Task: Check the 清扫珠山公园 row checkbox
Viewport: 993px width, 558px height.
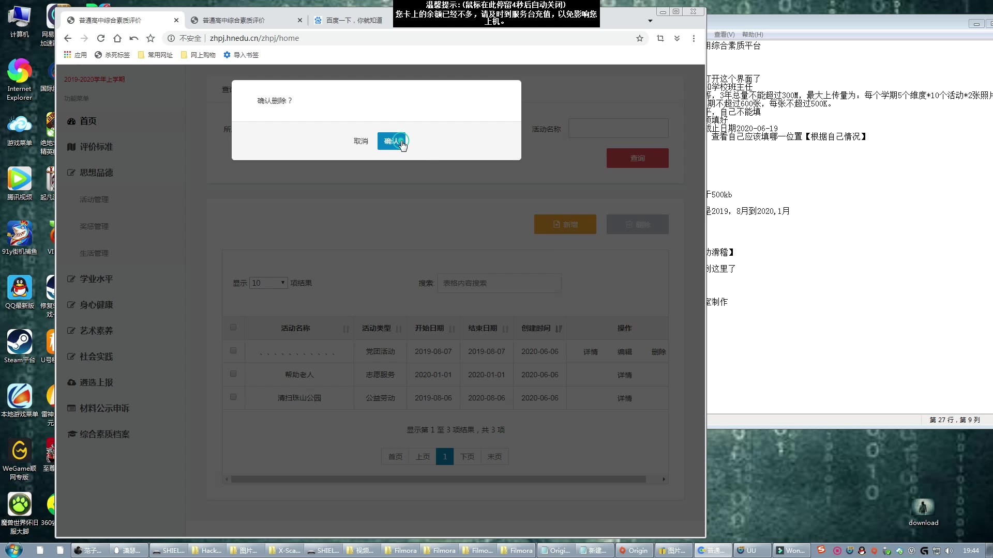Action: click(233, 397)
